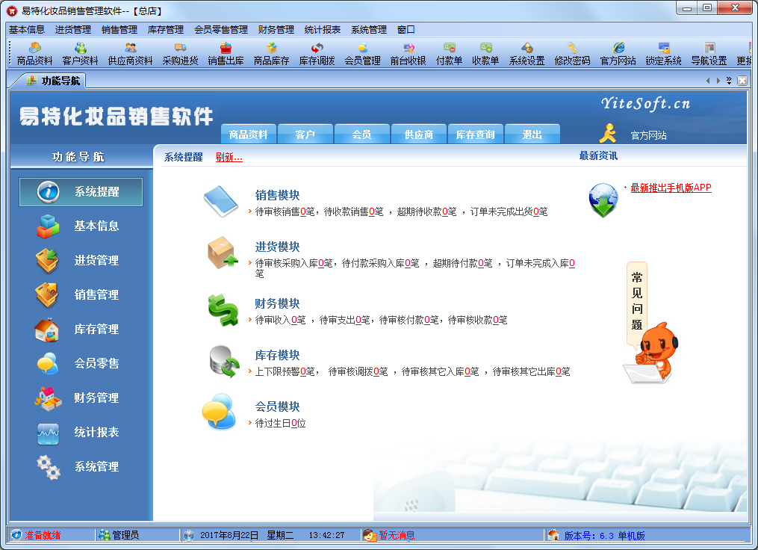
Task: Click the 常见问题 mascot
Action: (x=650, y=323)
